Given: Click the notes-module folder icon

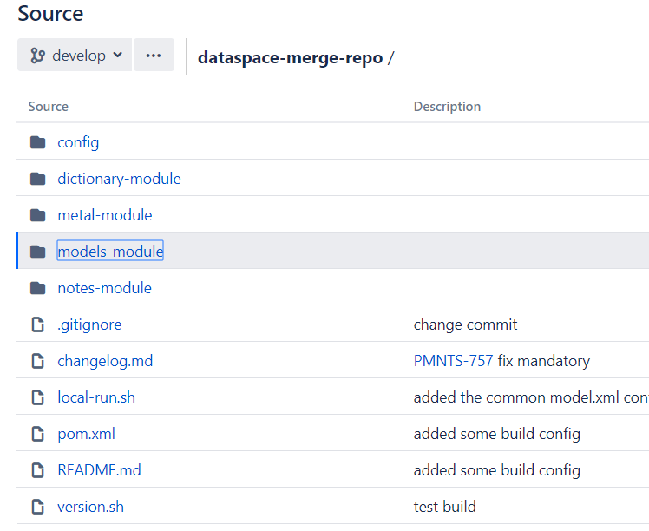Looking at the screenshot, I should click(37, 288).
